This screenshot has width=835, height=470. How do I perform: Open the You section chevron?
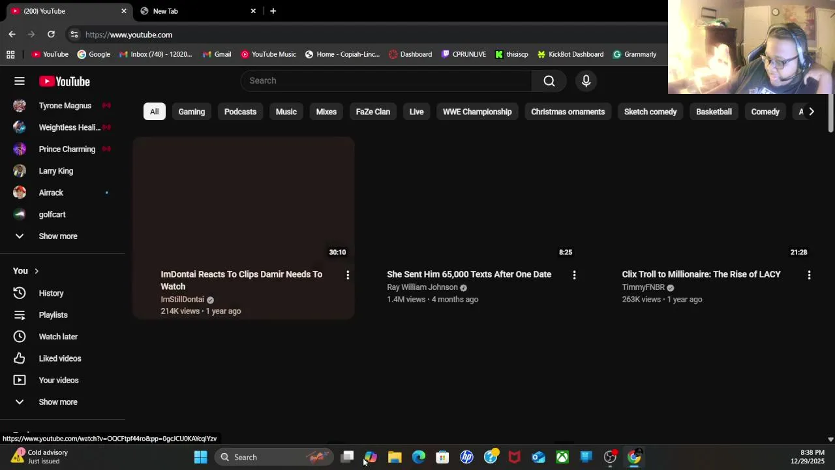click(x=37, y=271)
